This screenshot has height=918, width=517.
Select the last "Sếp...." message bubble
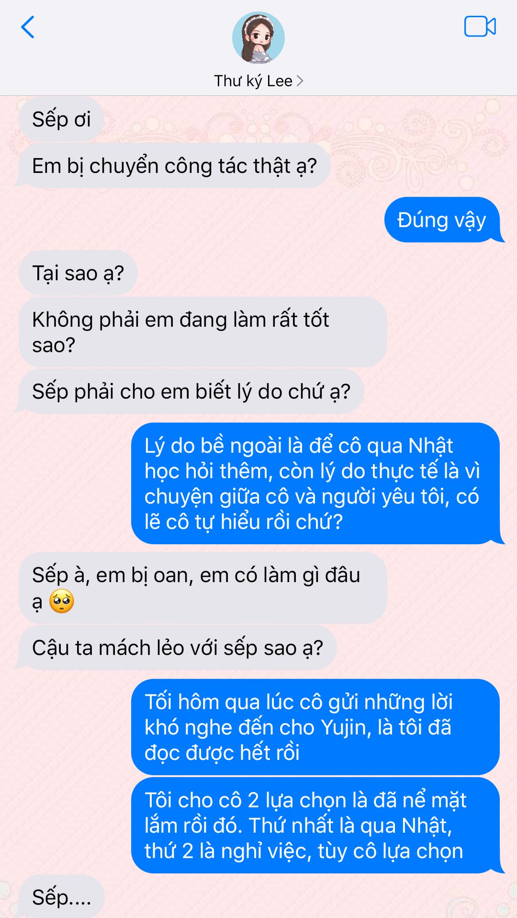(x=61, y=896)
